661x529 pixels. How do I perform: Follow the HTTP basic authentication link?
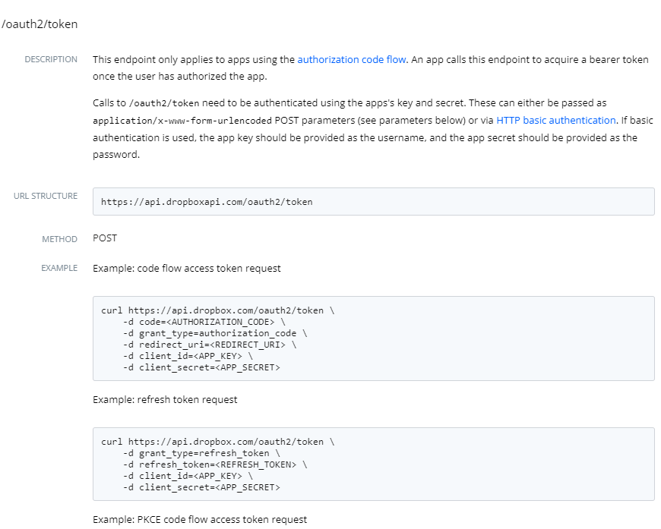556,121
